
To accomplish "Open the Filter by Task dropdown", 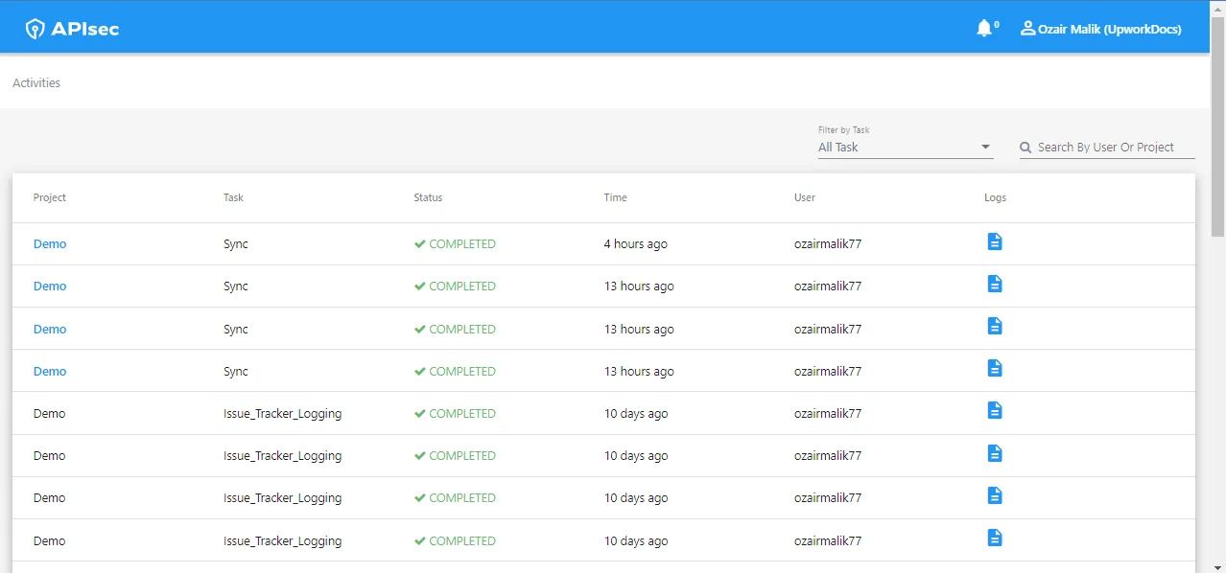I will click(x=906, y=148).
